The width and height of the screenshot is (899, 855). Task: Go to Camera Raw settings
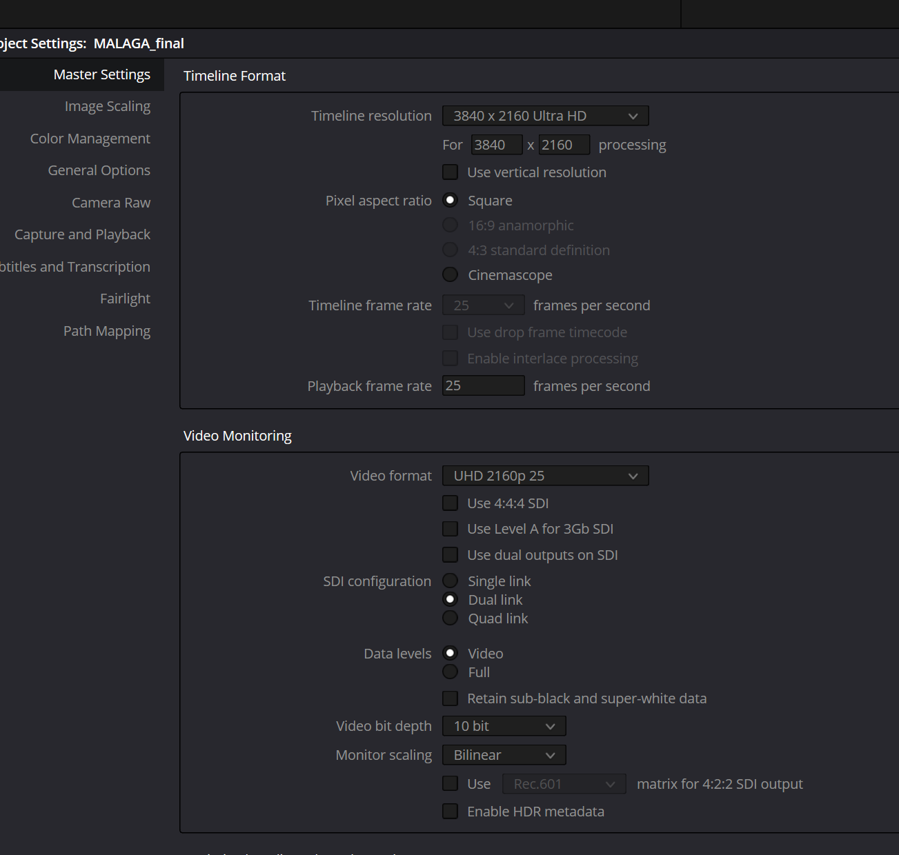(111, 203)
